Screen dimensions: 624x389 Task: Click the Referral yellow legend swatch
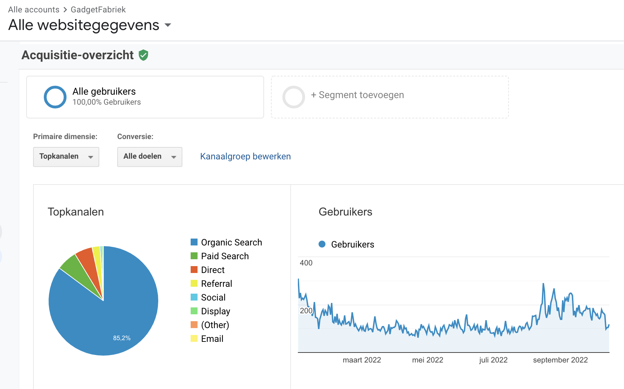pyautogui.click(x=194, y=283)
